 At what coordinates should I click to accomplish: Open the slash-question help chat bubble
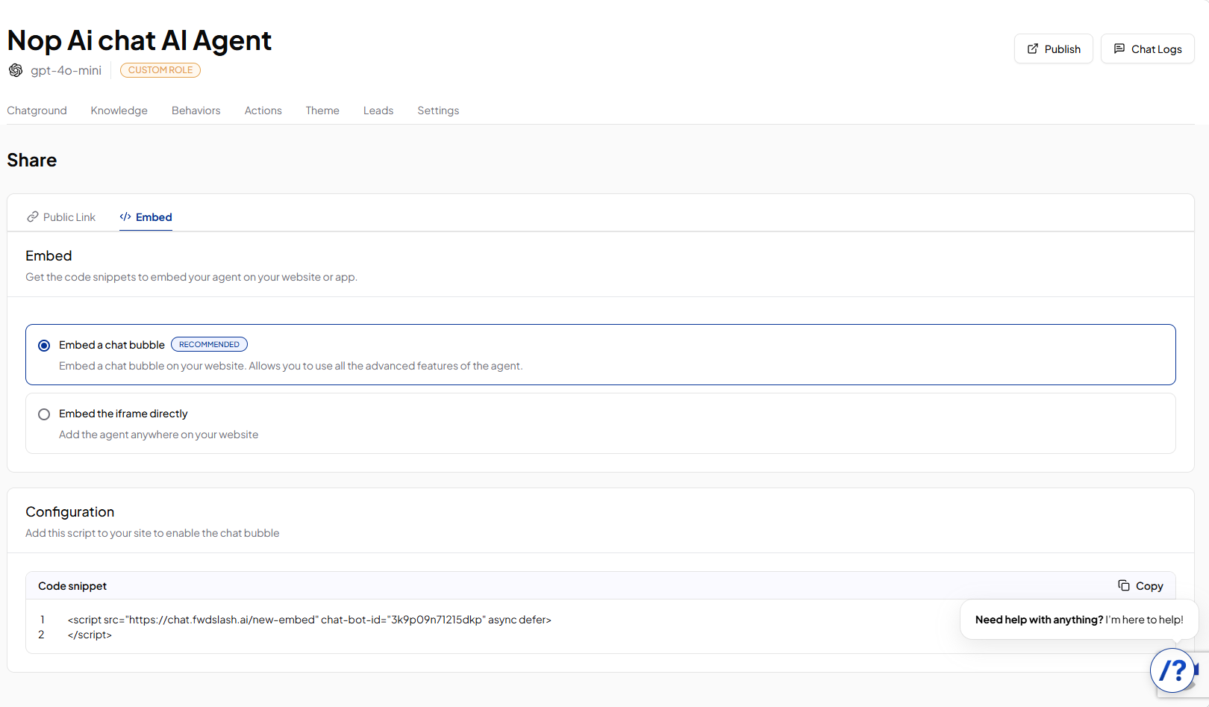(1172, 670)
